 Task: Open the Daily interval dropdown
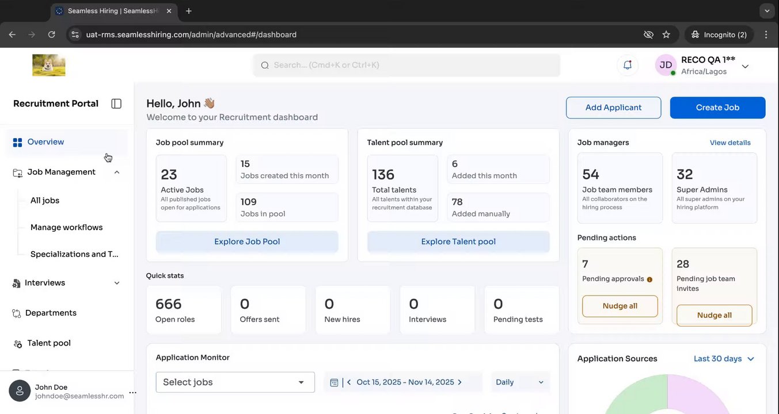[520, 382]
